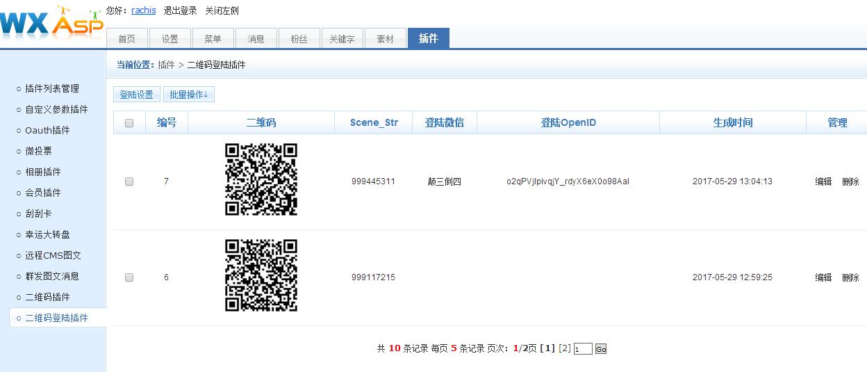Click 删除 for record 7
This screenshot has height=372, width=867.
[850, 181]
